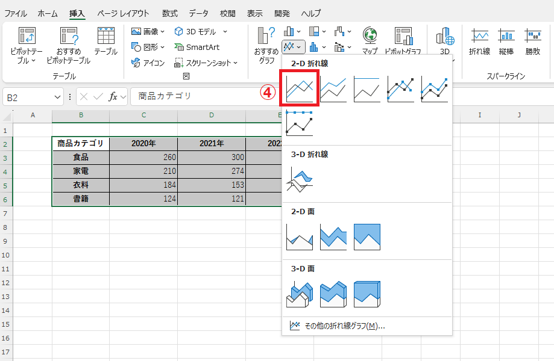The width and height of the screenshot is (554, 361).
Task: Expand the Name Box dropdown arrow
Action: (58, 97)
